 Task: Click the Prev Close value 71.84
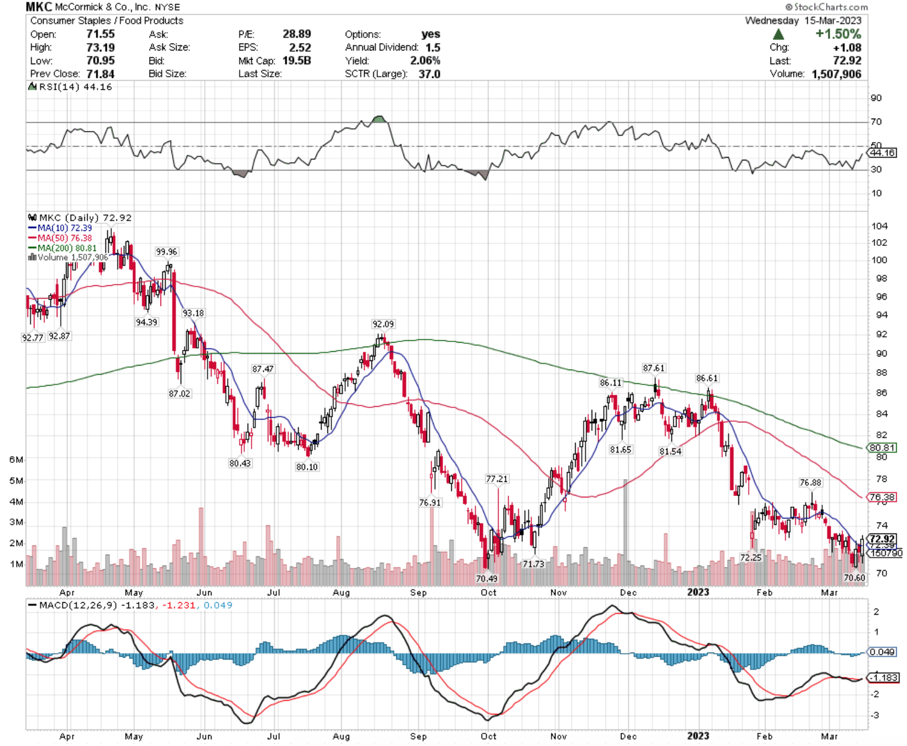[100, 74]
